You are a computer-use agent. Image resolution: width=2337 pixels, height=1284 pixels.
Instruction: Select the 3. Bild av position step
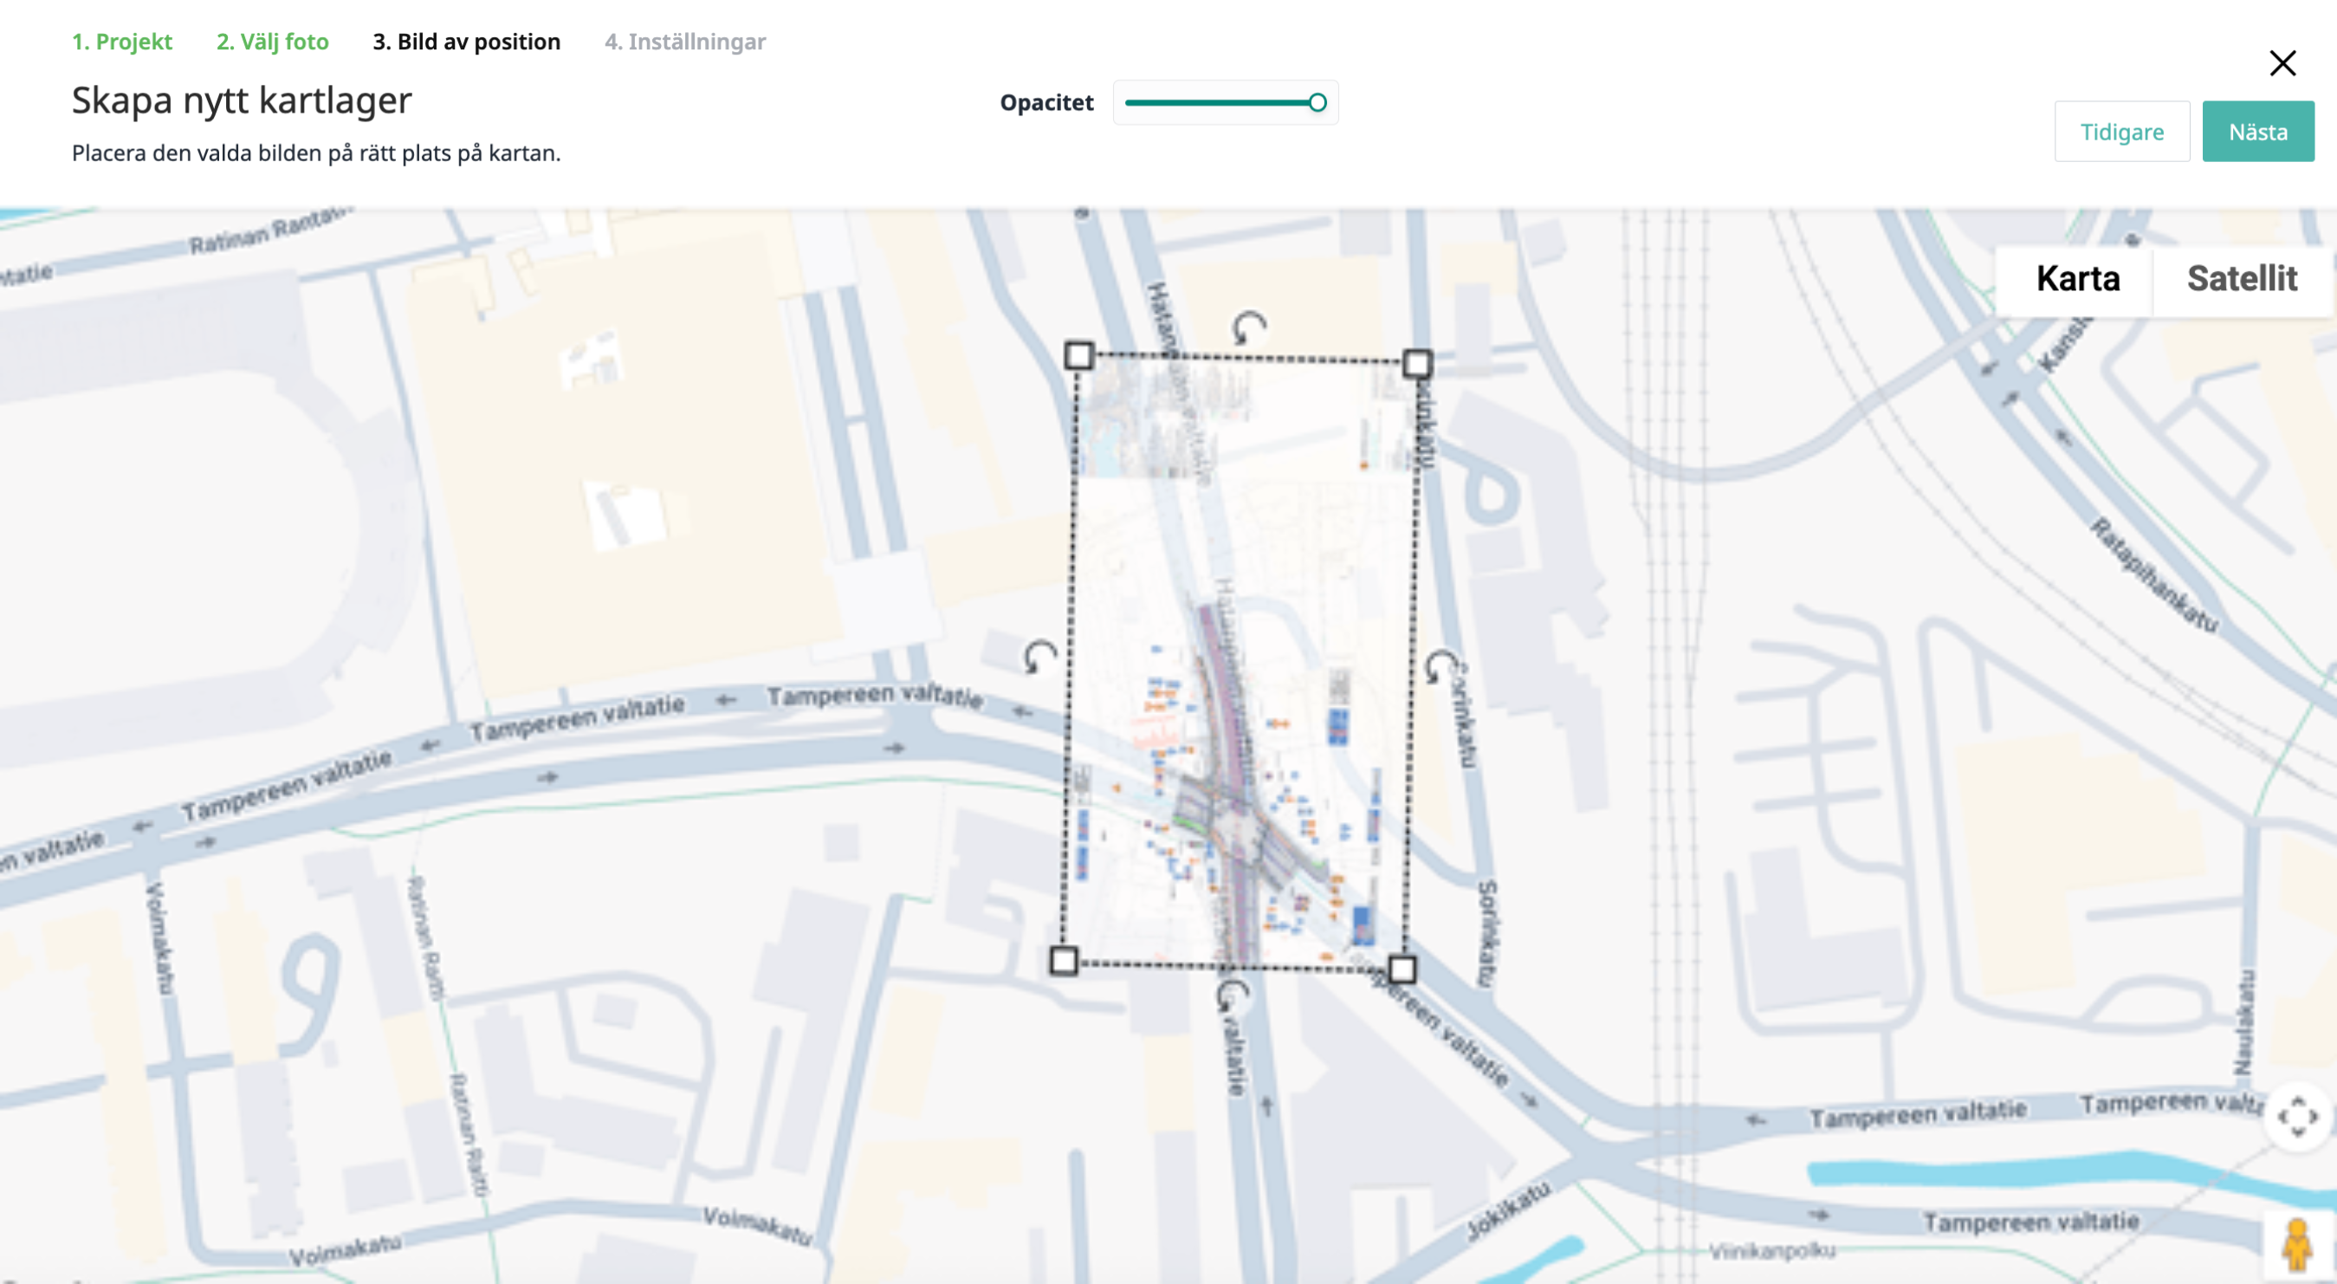pos(466,42)
